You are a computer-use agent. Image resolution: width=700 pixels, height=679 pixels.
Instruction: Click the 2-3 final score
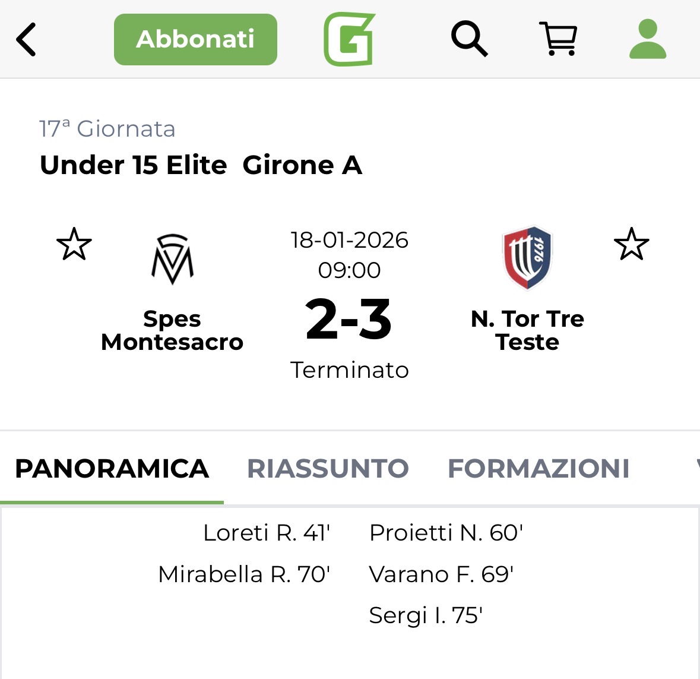pyautogui.click(x=349, y=320)
